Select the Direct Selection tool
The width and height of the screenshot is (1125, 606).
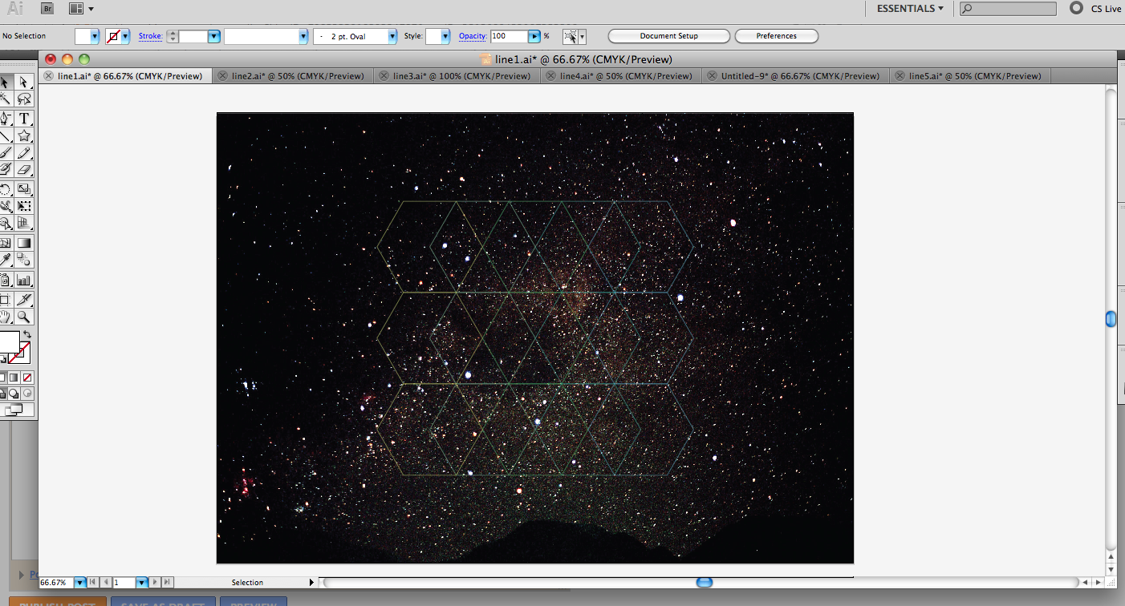coord(24,82)
